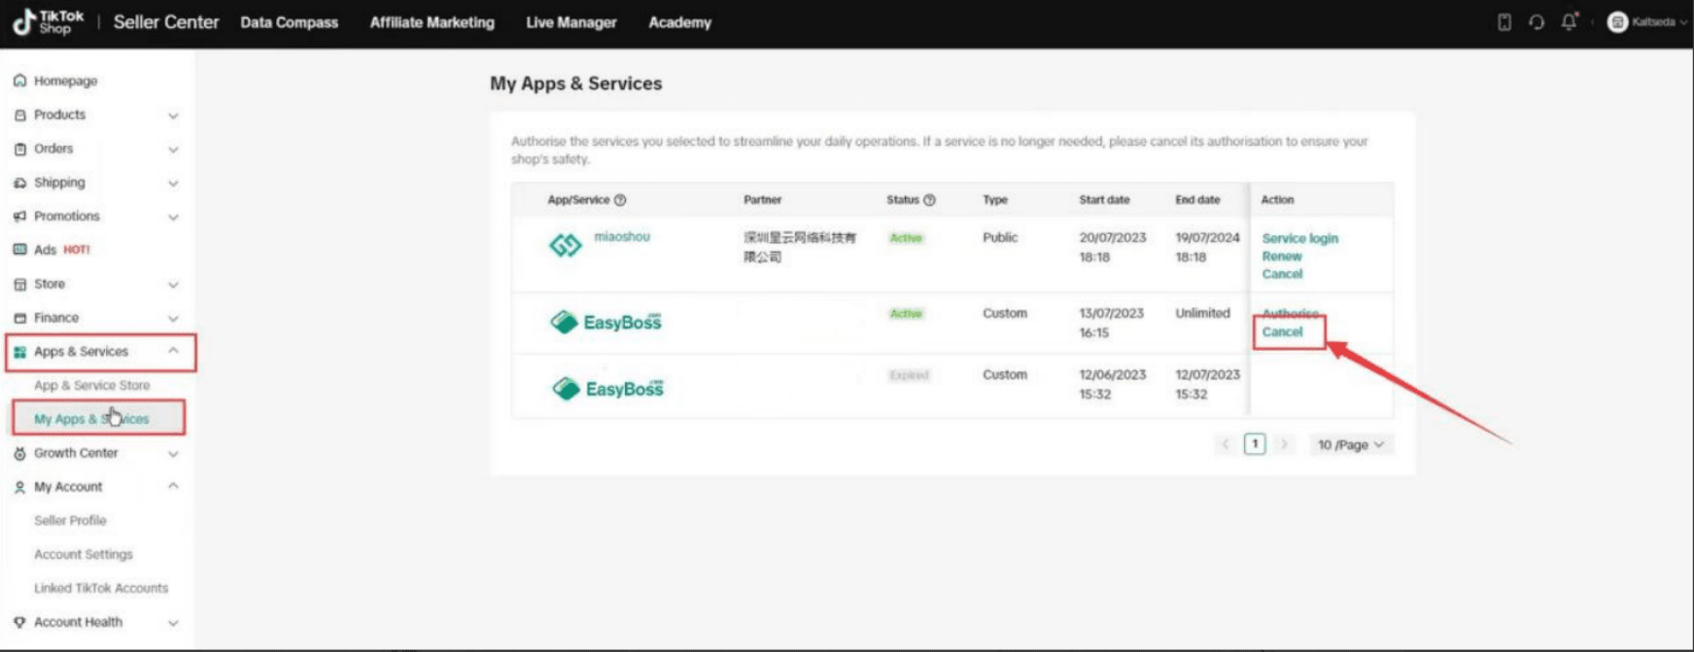Click Renew for miaoshou

[1282, 257]
